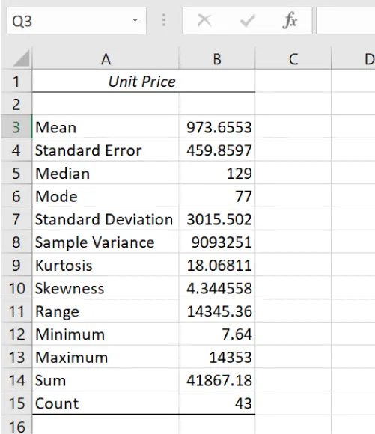Select row 1 header
Image resolution: width=375 pixels, height=434 pixels.
pos(16,81)
